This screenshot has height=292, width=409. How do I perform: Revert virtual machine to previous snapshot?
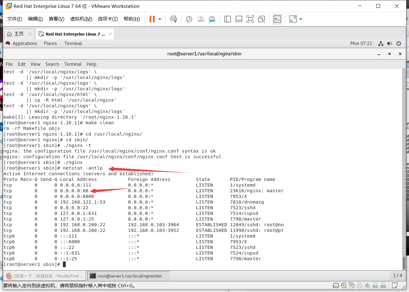[x=200, y=19]
